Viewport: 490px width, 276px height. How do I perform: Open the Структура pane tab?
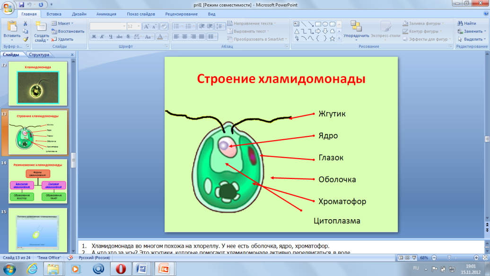point(39,55)
